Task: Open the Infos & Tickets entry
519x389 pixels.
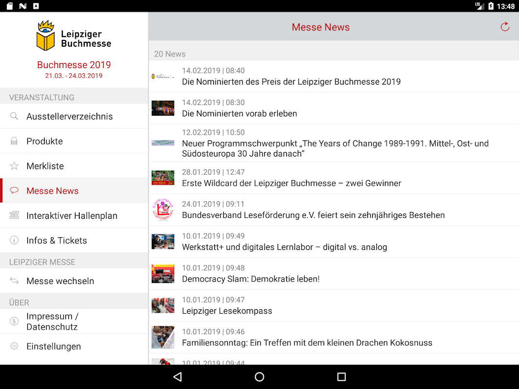Action: tap(74, 240)
